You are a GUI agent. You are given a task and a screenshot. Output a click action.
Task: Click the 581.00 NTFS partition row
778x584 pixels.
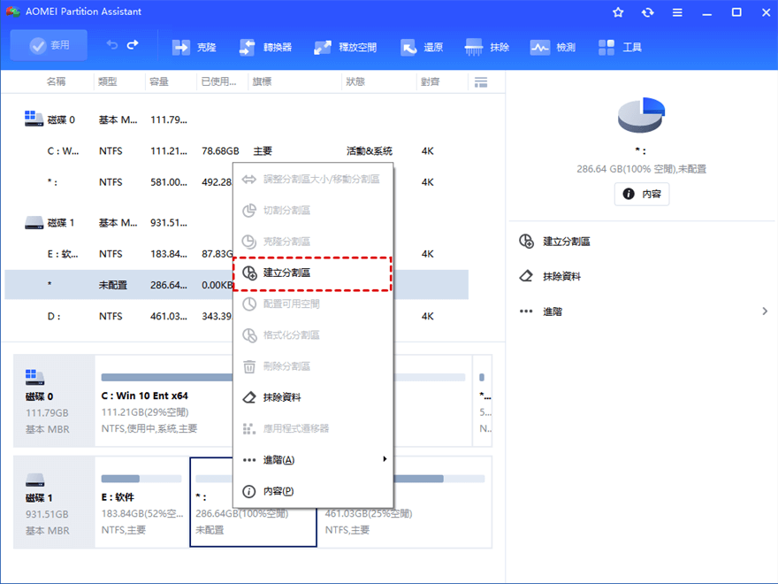click(236, 182)
